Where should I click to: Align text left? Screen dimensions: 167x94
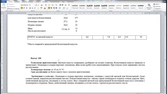coord(49,8)
